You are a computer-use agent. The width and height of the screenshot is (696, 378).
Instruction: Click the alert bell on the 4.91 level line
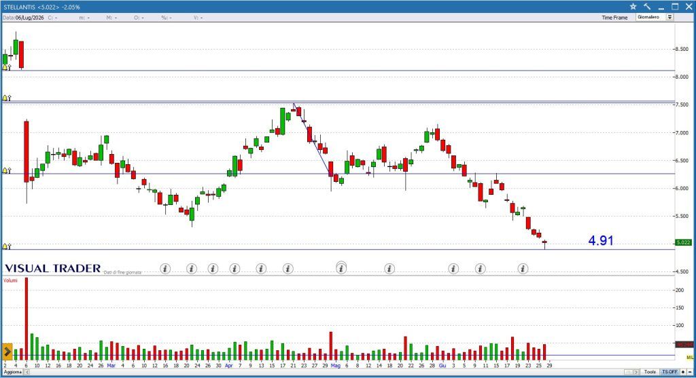(6, 246)
